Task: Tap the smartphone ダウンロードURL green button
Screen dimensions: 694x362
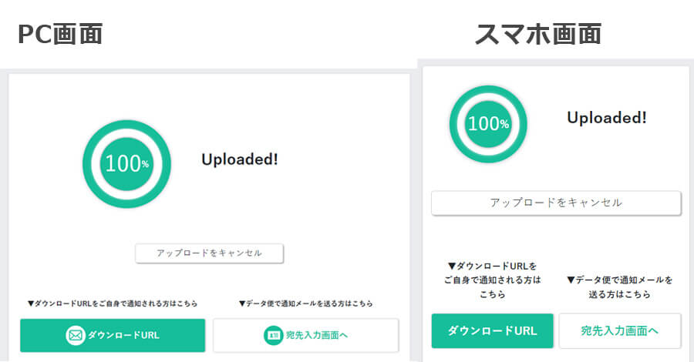Action: (492, 330)
